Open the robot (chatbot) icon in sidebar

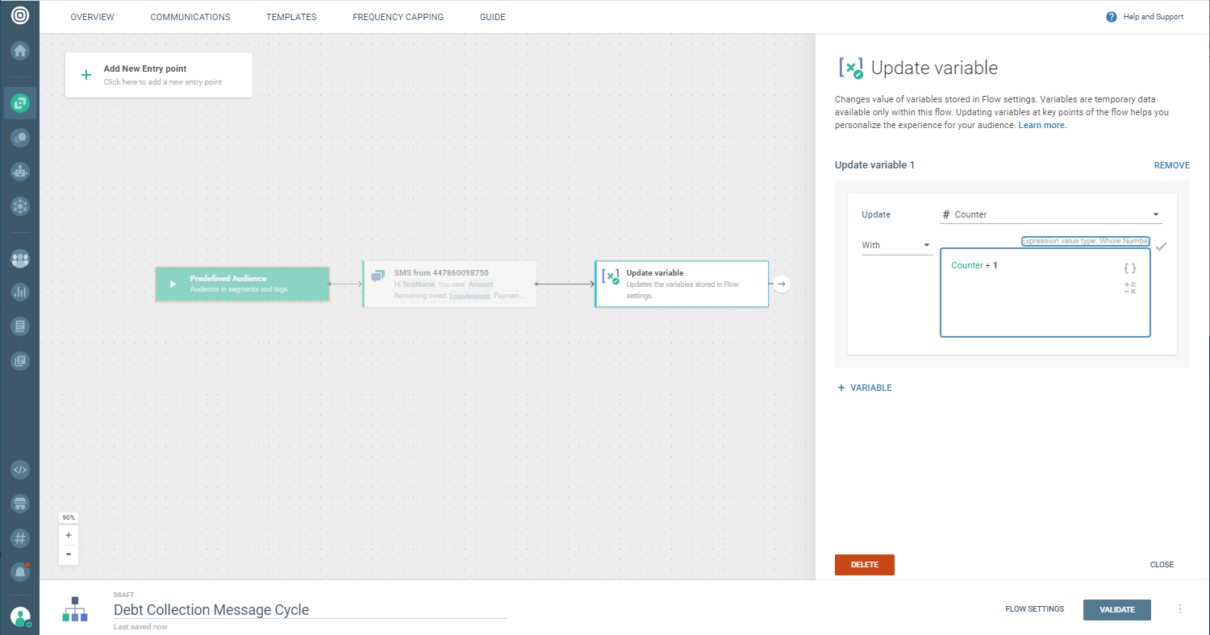coord(20,172)
